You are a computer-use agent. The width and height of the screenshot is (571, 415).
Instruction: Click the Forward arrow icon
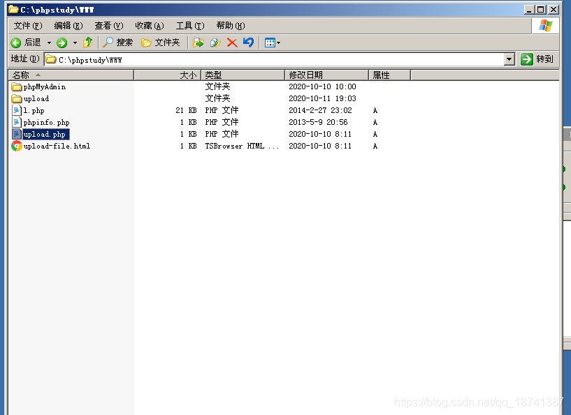[x=62, y=43]
